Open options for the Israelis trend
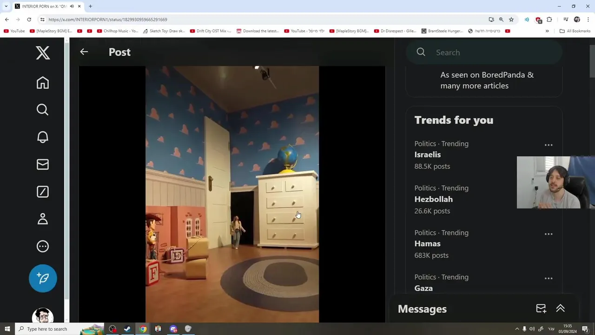 (x=549, y=145)
